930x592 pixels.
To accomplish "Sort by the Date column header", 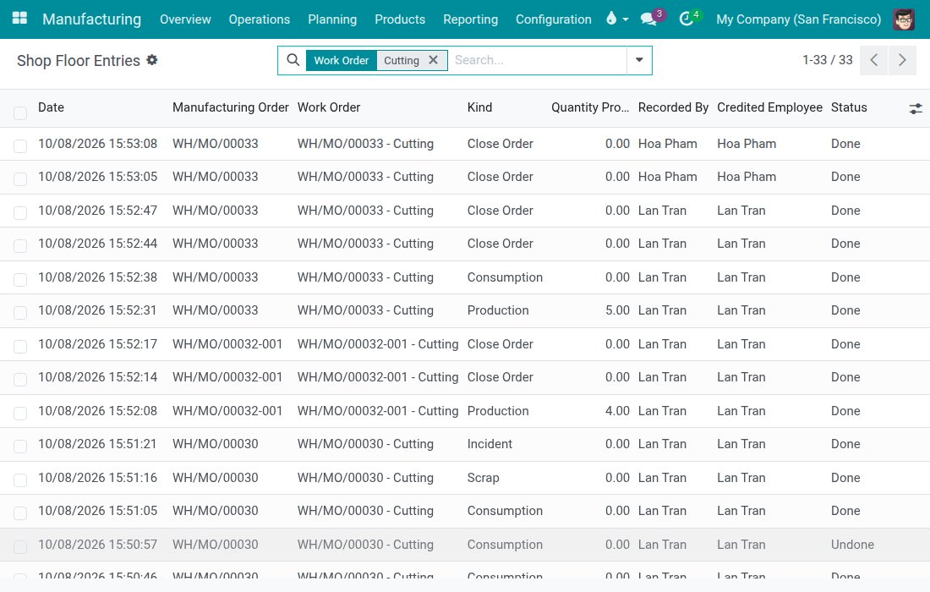I will coord(51,107).
